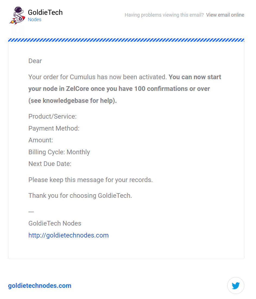
Task: Click the Next Due Date line
Action: click(50, 164)
